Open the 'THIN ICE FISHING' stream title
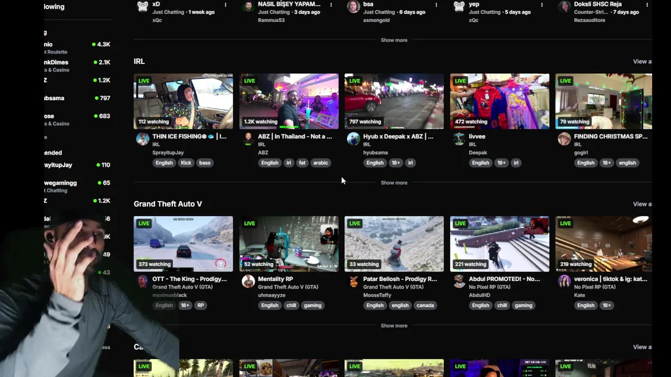 coord(189,136)
